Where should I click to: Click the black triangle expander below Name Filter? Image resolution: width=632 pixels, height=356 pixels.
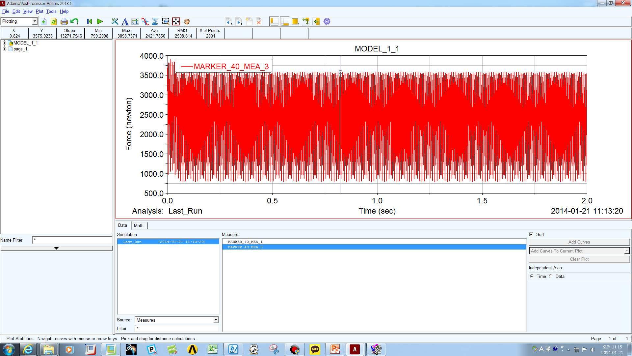[56, 248]
